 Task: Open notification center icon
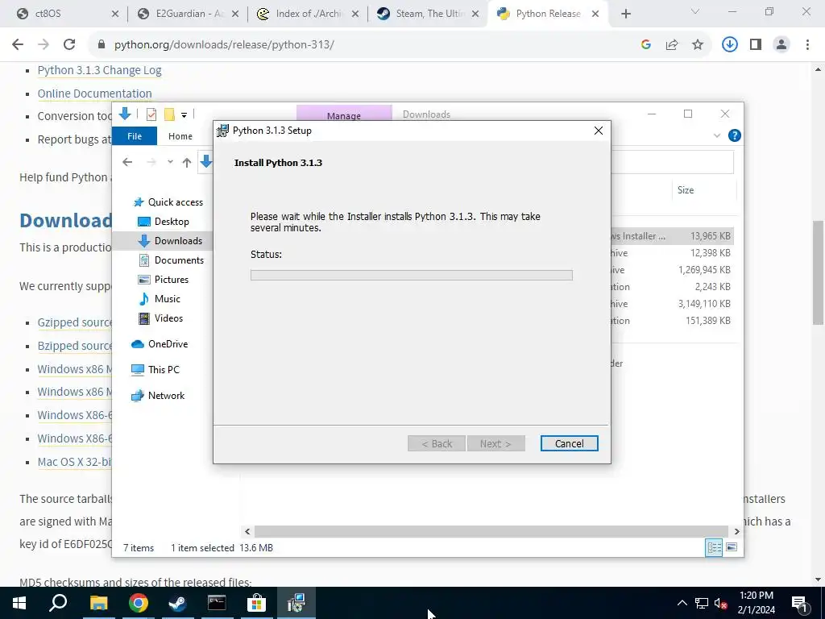pyautogui.click(x=800, y=603)
